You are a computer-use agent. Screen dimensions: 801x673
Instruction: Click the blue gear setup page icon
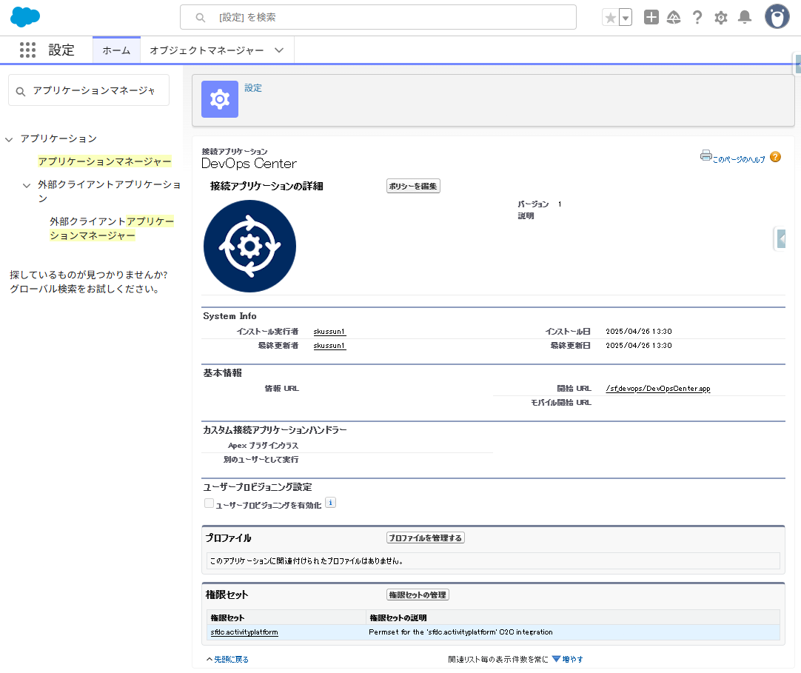click(220, 99)
